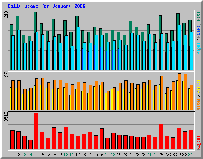Click day label '15' on the axis
This screenshot has width=203, height=159.
(x=95, y=155)
